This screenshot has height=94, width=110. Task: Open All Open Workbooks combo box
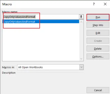(51, 67)
